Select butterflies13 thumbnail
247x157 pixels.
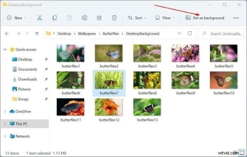point(147,107)
